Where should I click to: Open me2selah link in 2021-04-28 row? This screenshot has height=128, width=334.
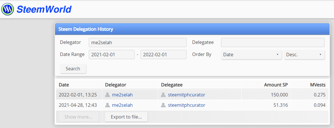[122, 105]
